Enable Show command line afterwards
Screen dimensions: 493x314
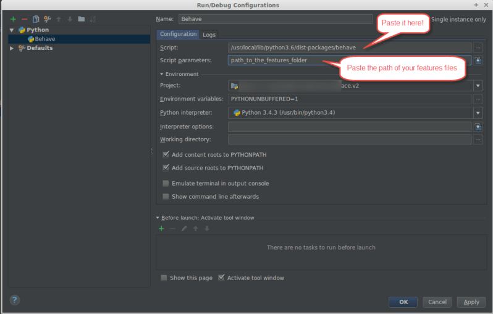(x=166, y=197)
